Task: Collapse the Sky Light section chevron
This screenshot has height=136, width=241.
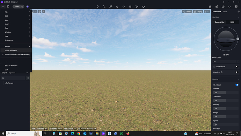Action: pos(239,17)
